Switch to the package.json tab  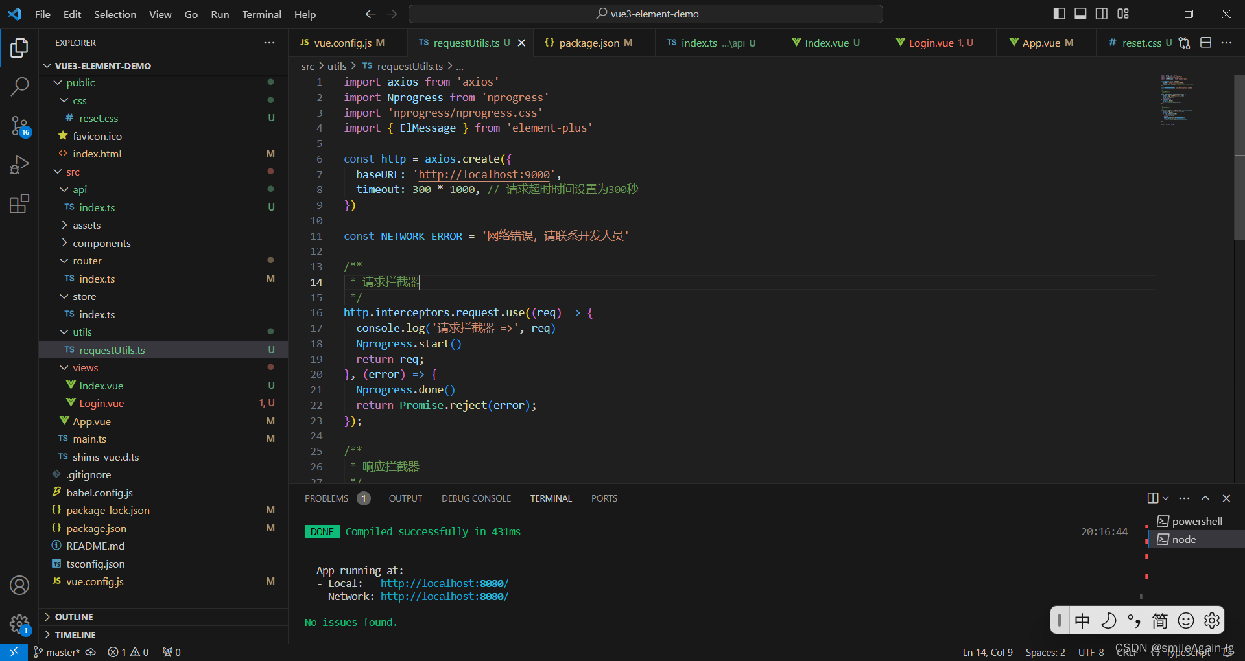(x=588, y=43)
